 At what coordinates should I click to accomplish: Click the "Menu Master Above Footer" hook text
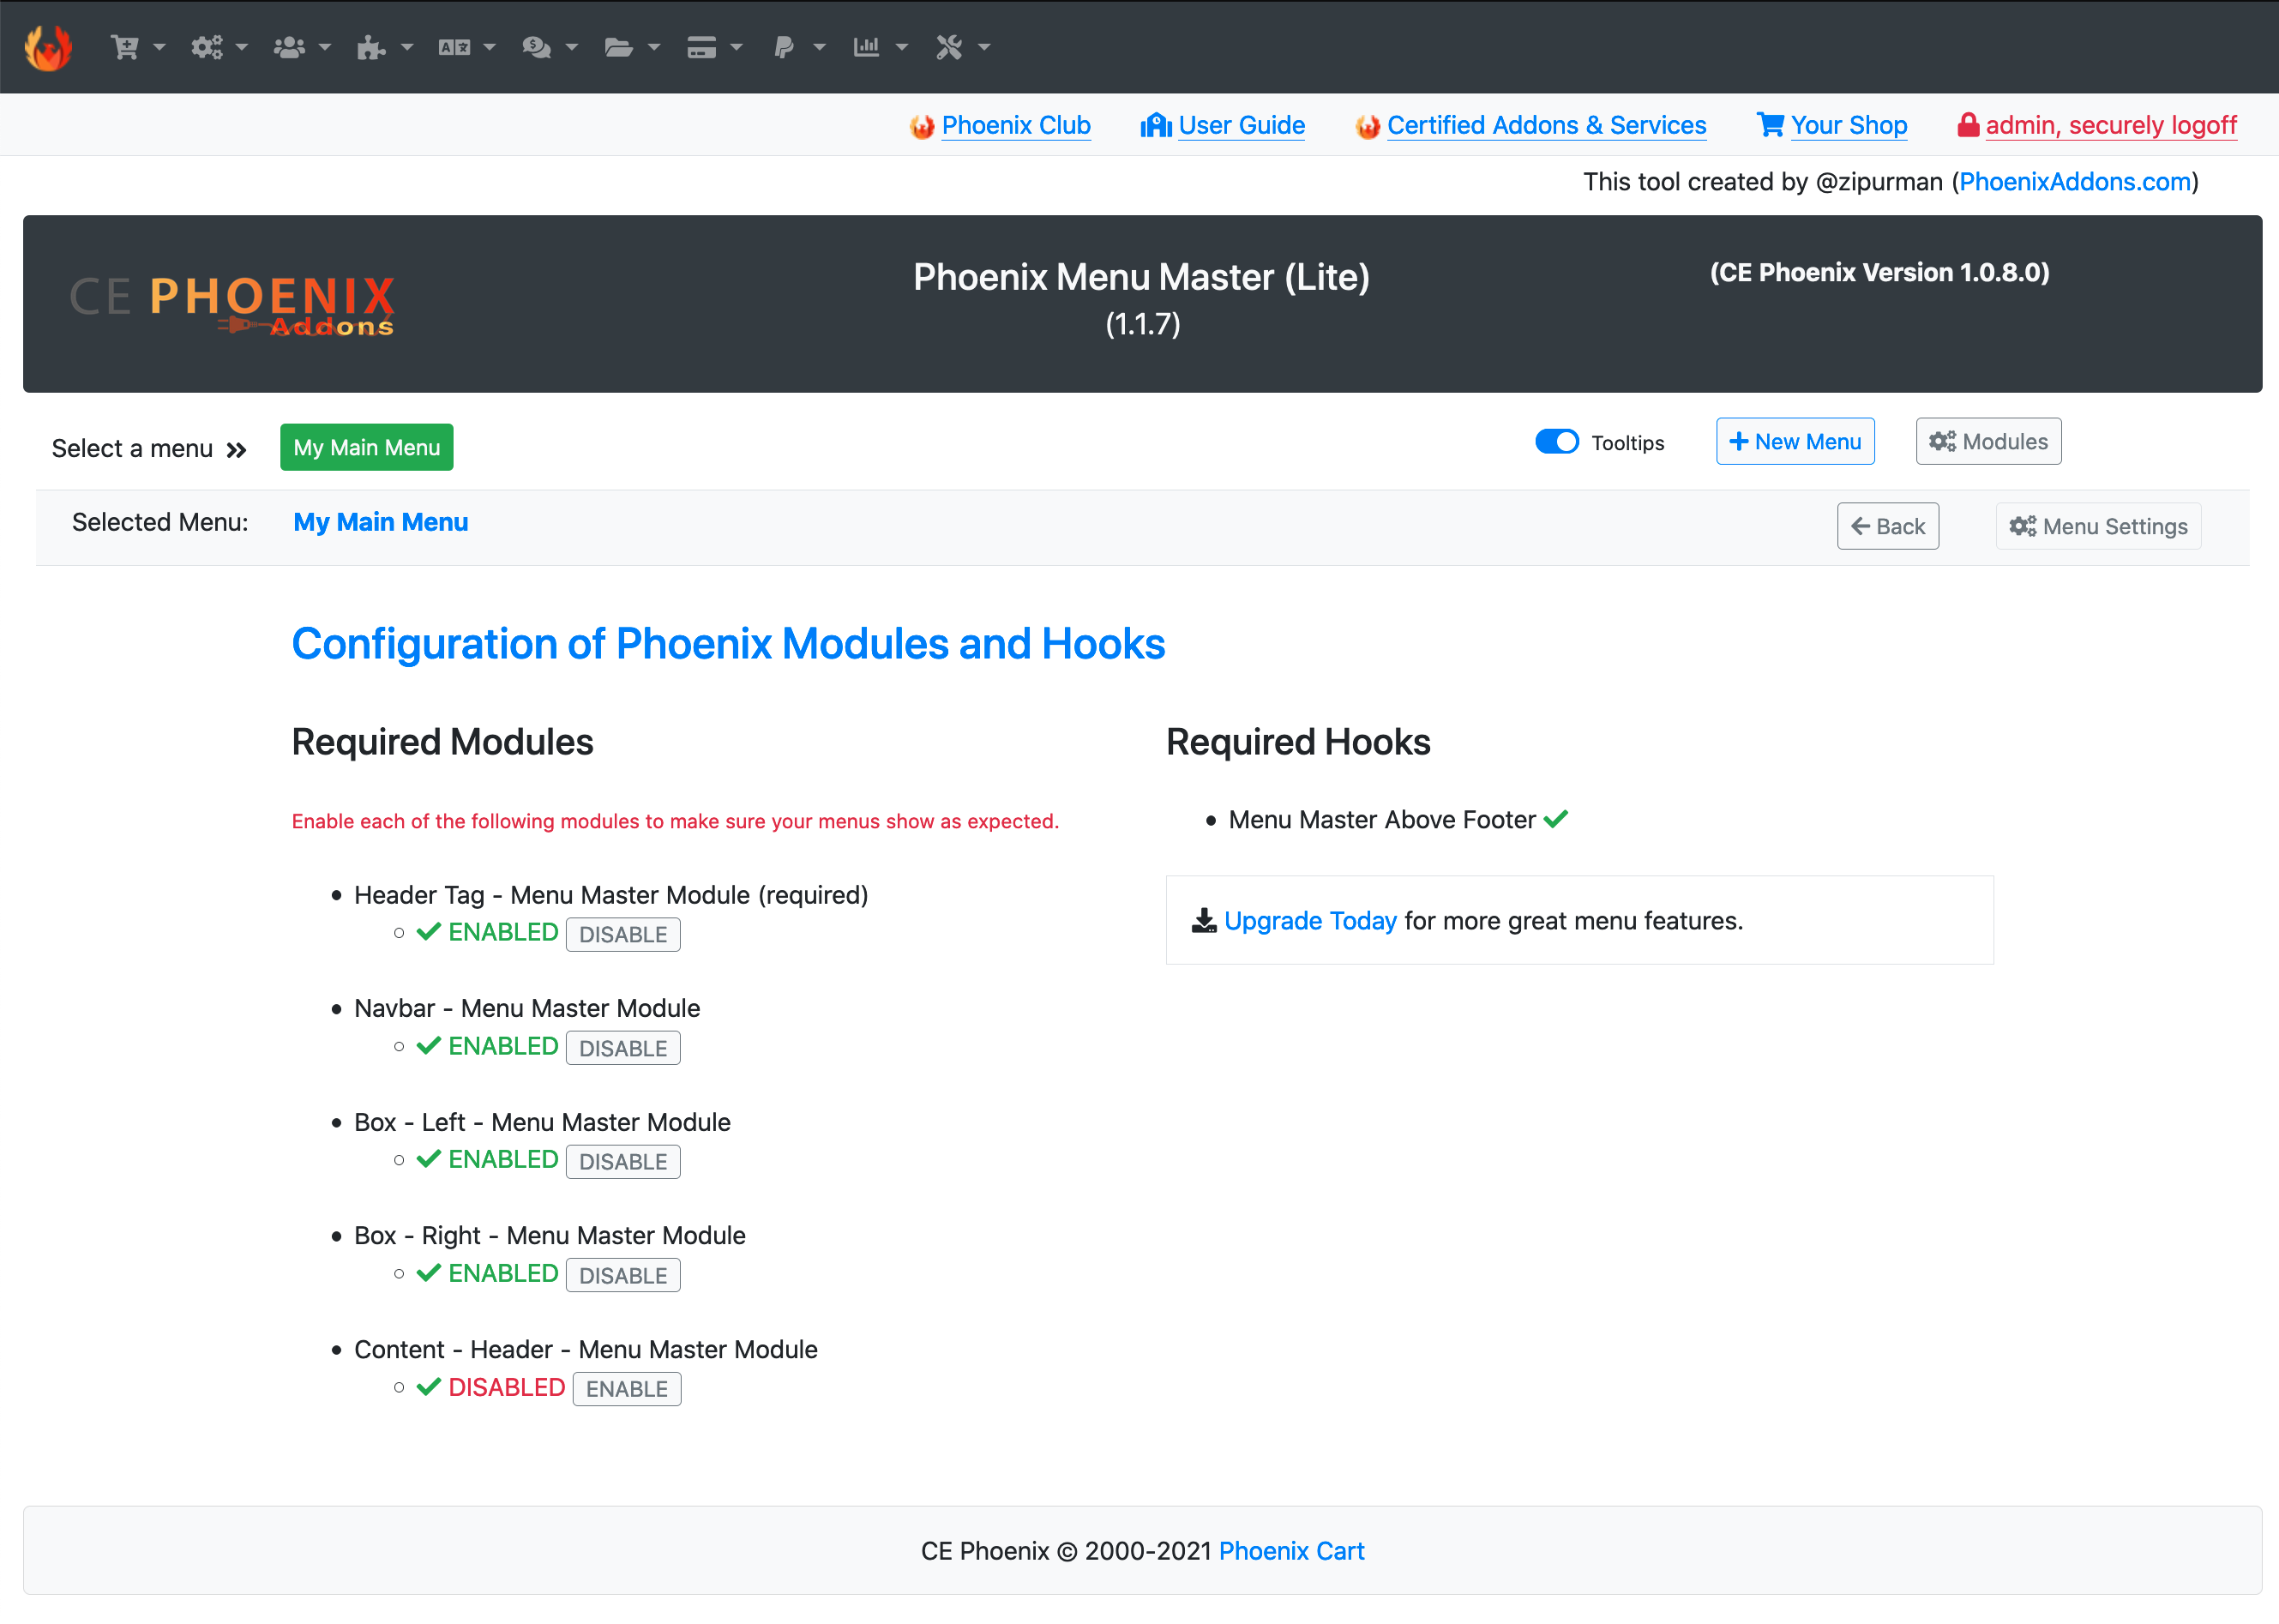click(1382, 820)
